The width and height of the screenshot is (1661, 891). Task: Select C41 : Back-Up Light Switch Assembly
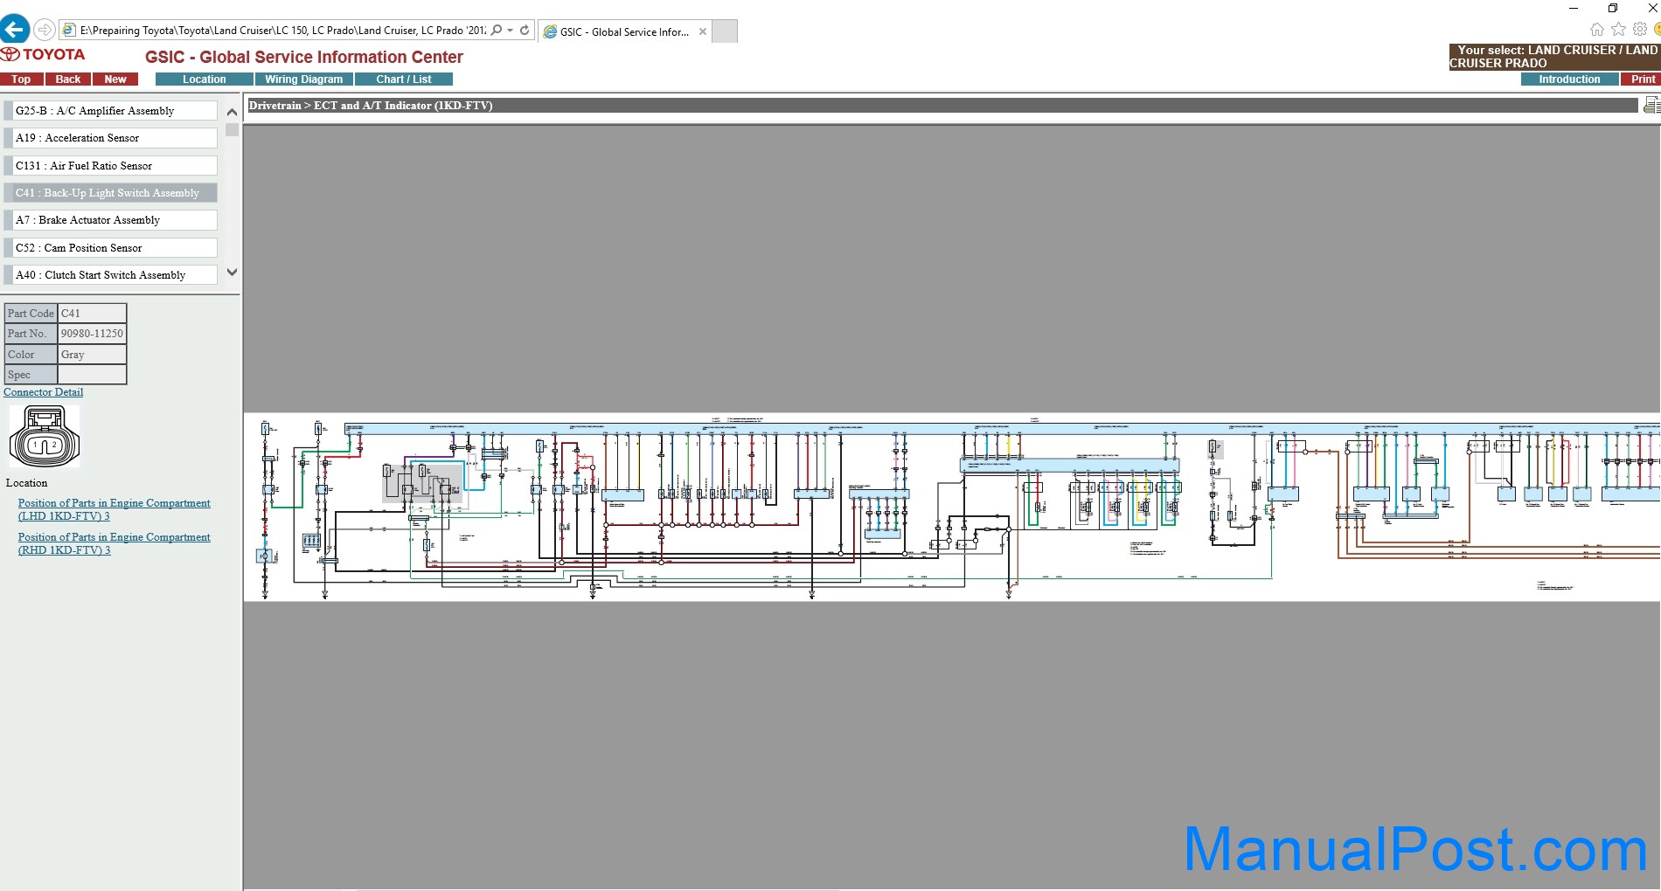tap(111, 193)
